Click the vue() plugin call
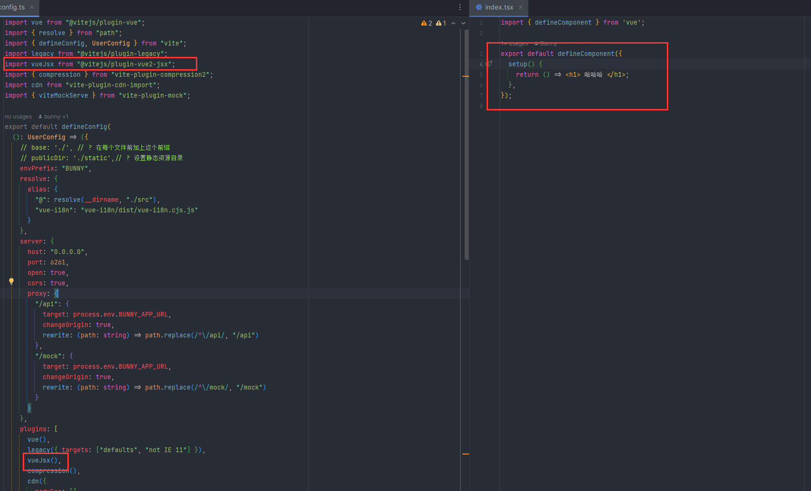 pos(37,440)
